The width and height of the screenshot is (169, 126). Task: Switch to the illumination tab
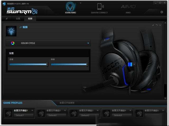pos(30,19)
